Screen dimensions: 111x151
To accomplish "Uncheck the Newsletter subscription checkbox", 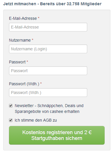I will pos(11,106).
